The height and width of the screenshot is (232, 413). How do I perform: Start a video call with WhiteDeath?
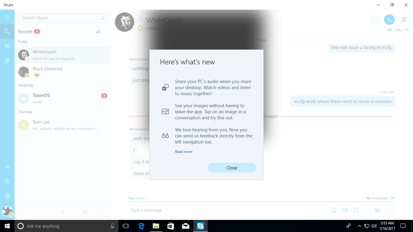pyautogui.click(x=375, y=20)
